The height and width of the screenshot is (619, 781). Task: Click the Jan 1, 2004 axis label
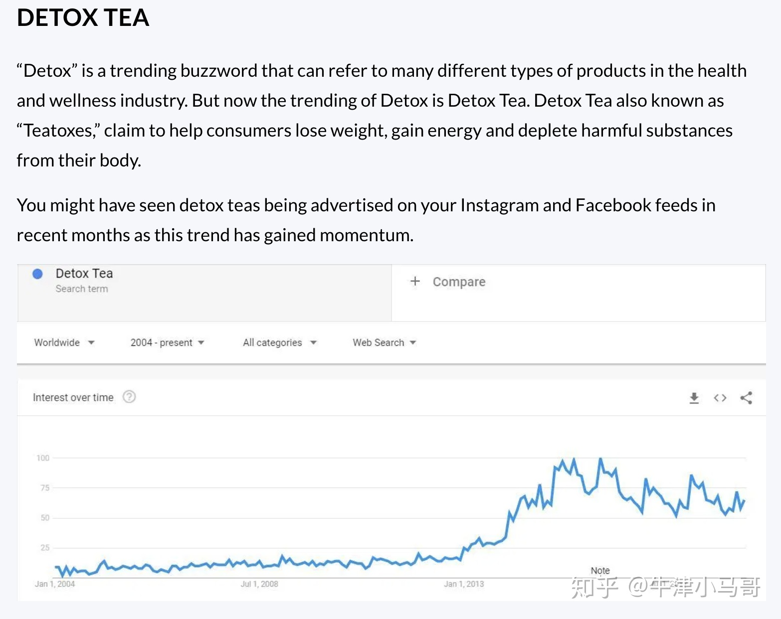pyautogui.click(x=55, y=584)
